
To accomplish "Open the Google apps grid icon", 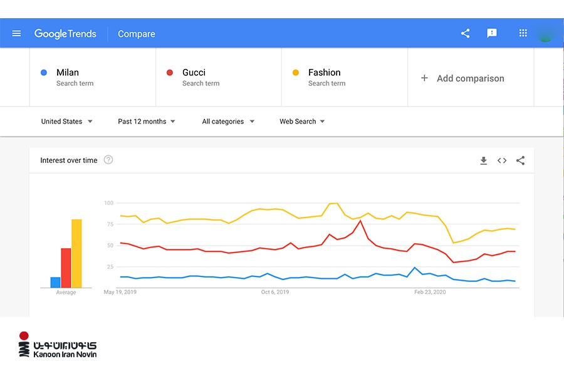I will click(x=523, y=33).
